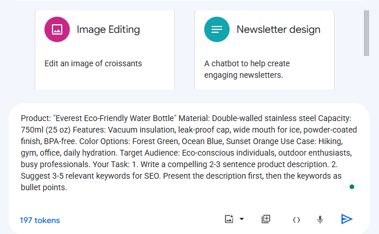Click the stacked plus icon
This screenshot has width=379, height=234.
point(266,219)
